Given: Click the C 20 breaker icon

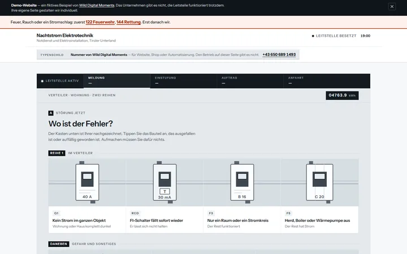Looking at the screenshot, I should (319, 182).
